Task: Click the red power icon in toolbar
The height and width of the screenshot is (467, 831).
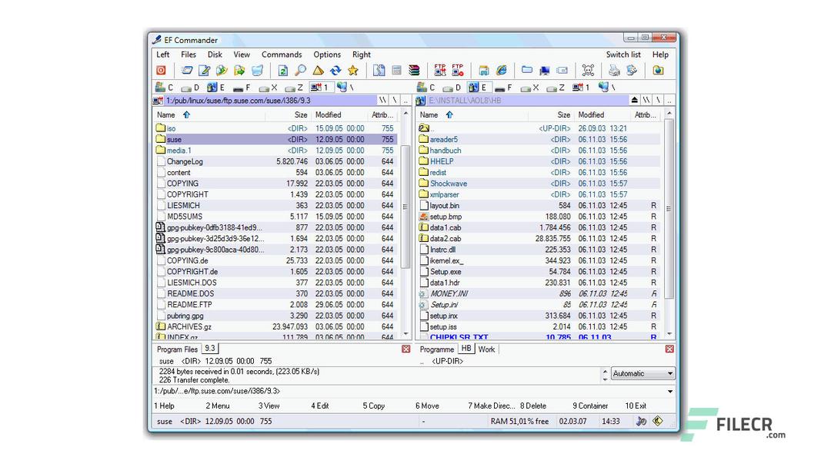Action: click(161, 71)
